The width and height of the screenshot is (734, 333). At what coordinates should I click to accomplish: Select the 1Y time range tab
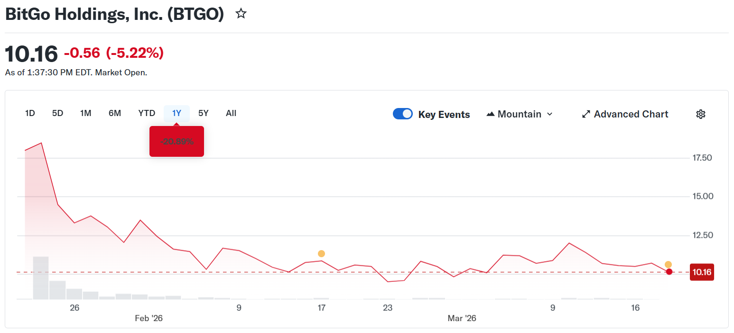point(177,113)
